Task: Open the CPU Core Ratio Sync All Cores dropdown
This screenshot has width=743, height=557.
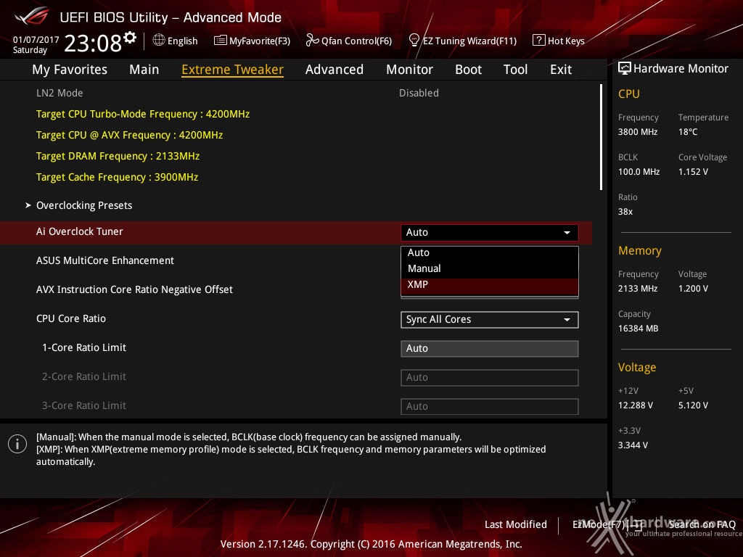Action: 490,320
